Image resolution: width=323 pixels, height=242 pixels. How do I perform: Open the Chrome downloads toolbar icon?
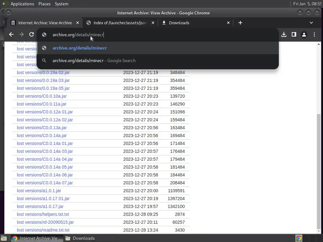pyautogui.click(x=284, y=35)
